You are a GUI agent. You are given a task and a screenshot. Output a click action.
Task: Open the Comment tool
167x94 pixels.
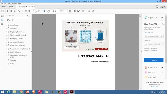pyautogui.click(x=152, y=77)
